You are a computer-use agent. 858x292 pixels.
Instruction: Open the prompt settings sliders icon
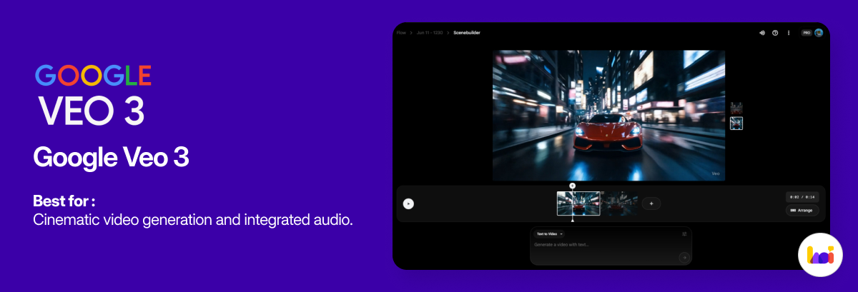pyautogui.click(x=684, y=233)
